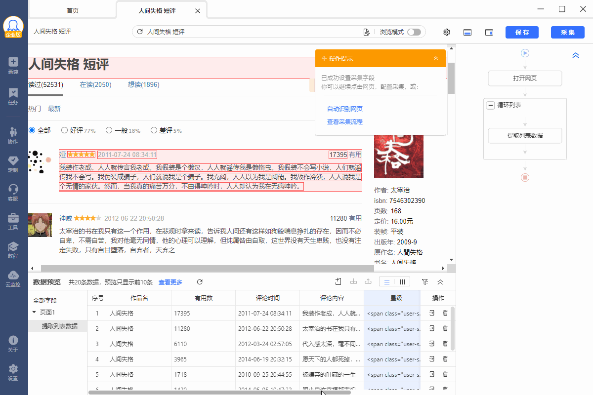Click the start node play icon in workflow
The height and width of the screenshot is (395, 593).
coord(525,53)
